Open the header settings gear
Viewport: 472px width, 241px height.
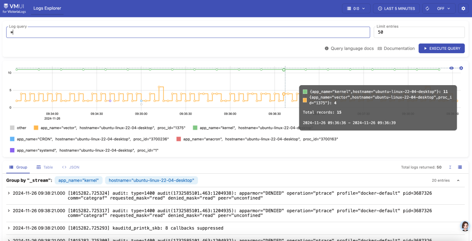tap(463, 8)
